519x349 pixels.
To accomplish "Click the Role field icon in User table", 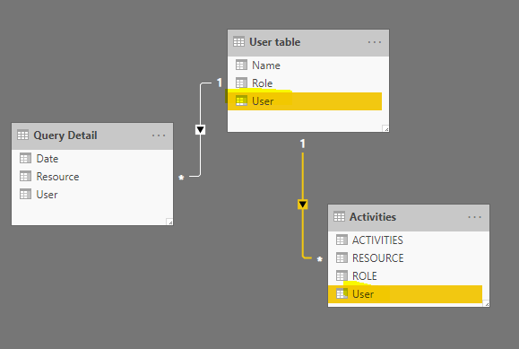I will tap(241, 83).
